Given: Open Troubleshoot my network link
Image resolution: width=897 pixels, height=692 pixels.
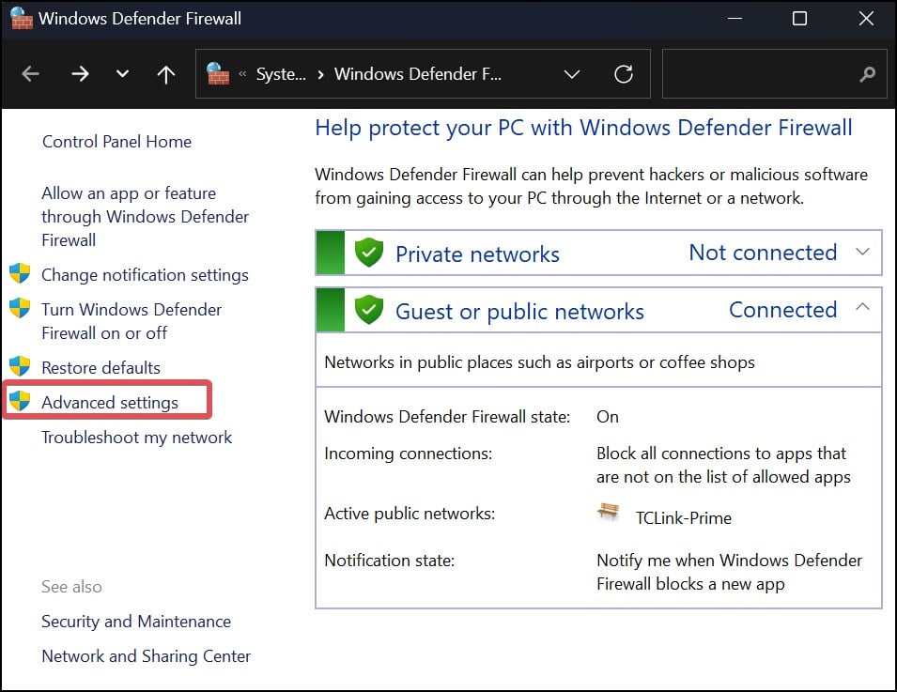Looking at the screenshot, I should click(x=137, y=438).
